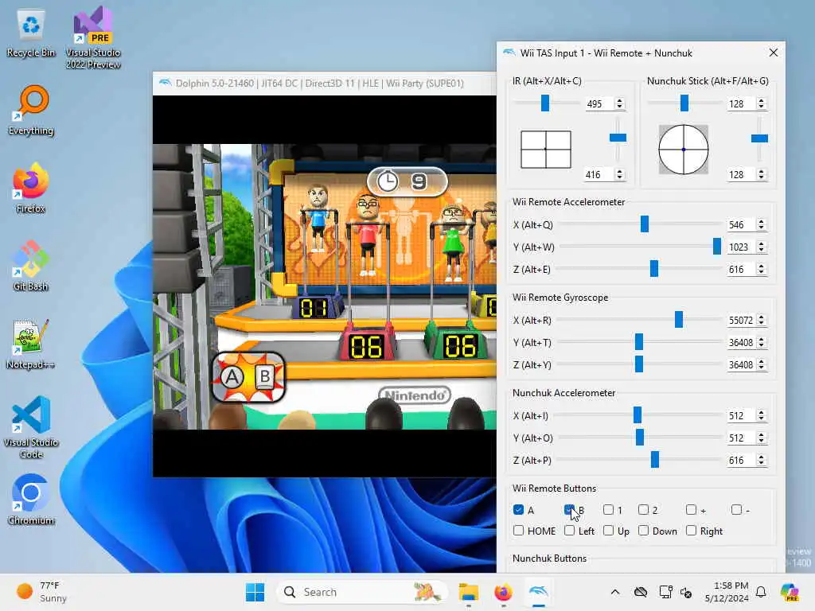Click the taskbar Search box
The image size is (815, 611).
pos(362,592)
